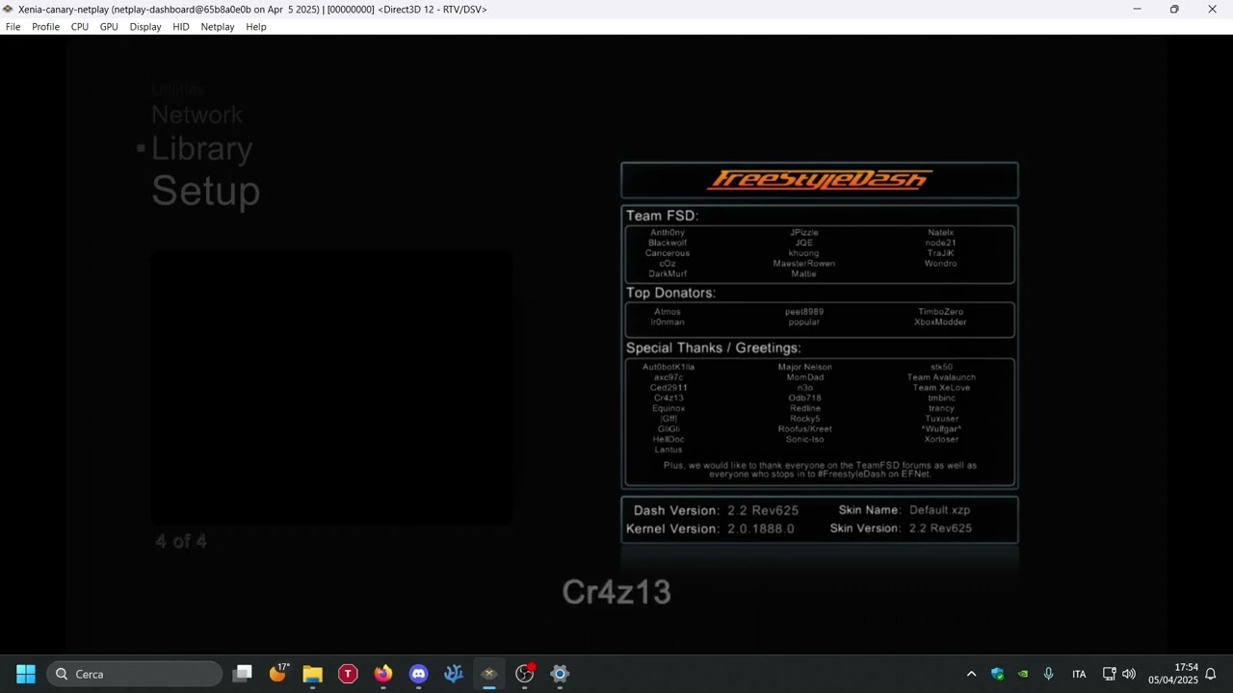The image size is (1233, 693).
Task: Click 'Top Donators:' heading
Action: tap(670, 293)
